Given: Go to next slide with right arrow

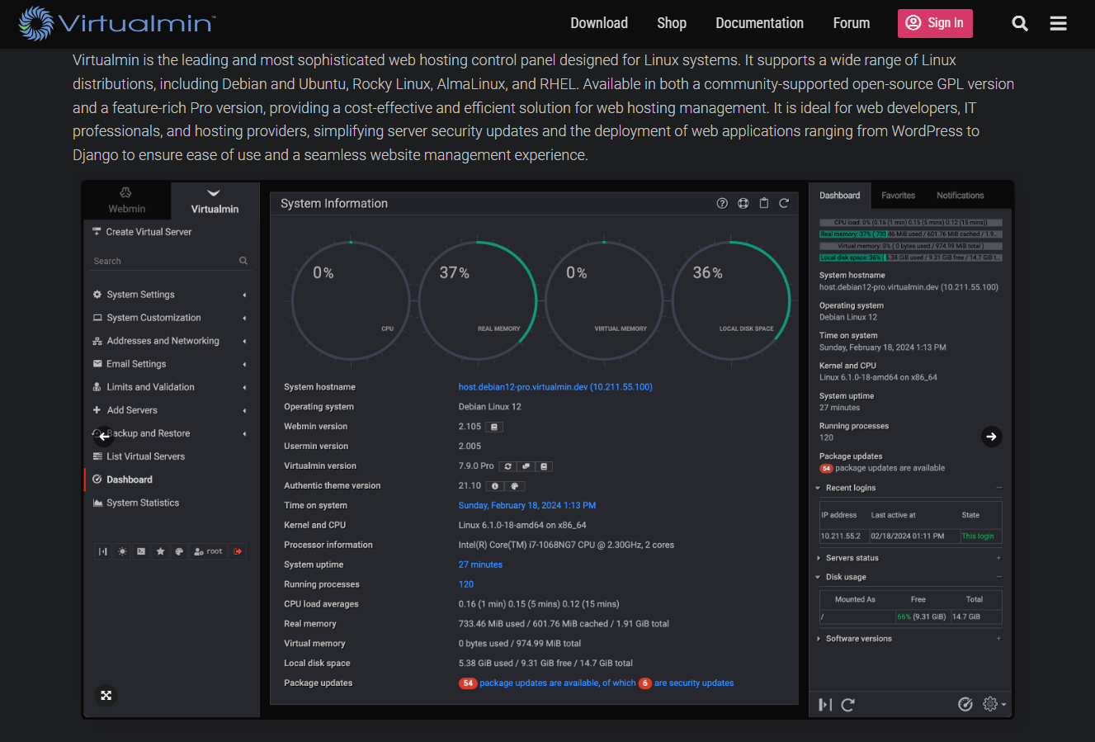Looking at the screenshot, I should coord(992,437).
